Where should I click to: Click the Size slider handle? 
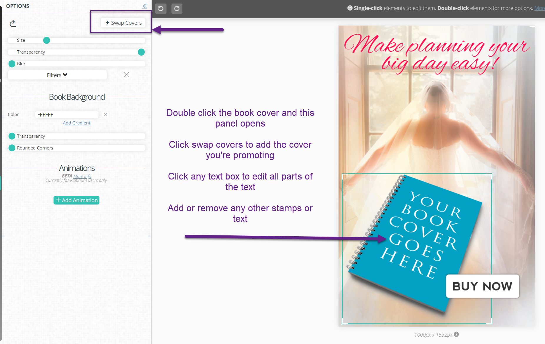click(46, 40)
